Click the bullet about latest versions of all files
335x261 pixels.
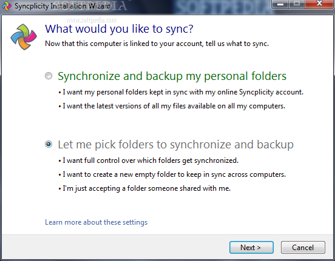pos(172,106)
